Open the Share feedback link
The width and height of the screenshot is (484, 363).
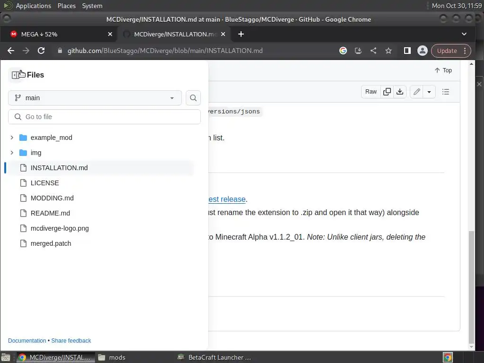pyautogui.click(x=71, y=340)
